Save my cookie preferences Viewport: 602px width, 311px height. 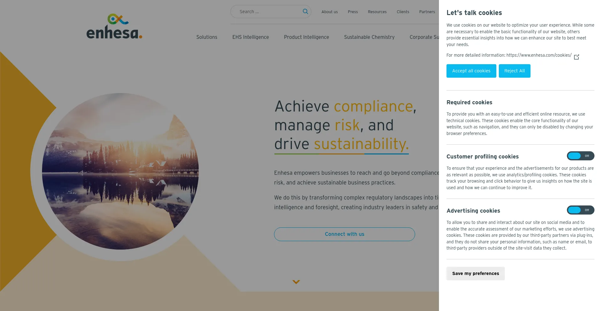click(x=475, y=273)
